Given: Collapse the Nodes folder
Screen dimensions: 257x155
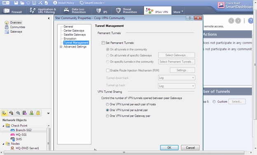Looking at the screenshot, I should pyautogui.click(x=3, y=144).
